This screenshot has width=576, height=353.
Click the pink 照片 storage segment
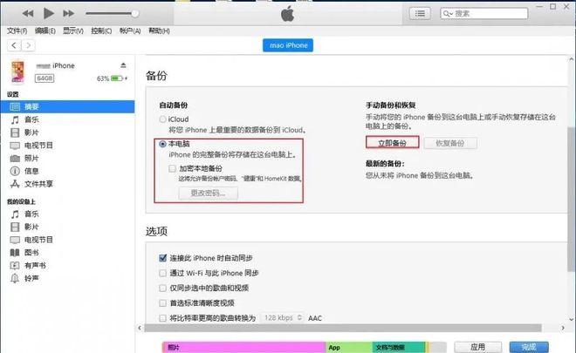243,347
